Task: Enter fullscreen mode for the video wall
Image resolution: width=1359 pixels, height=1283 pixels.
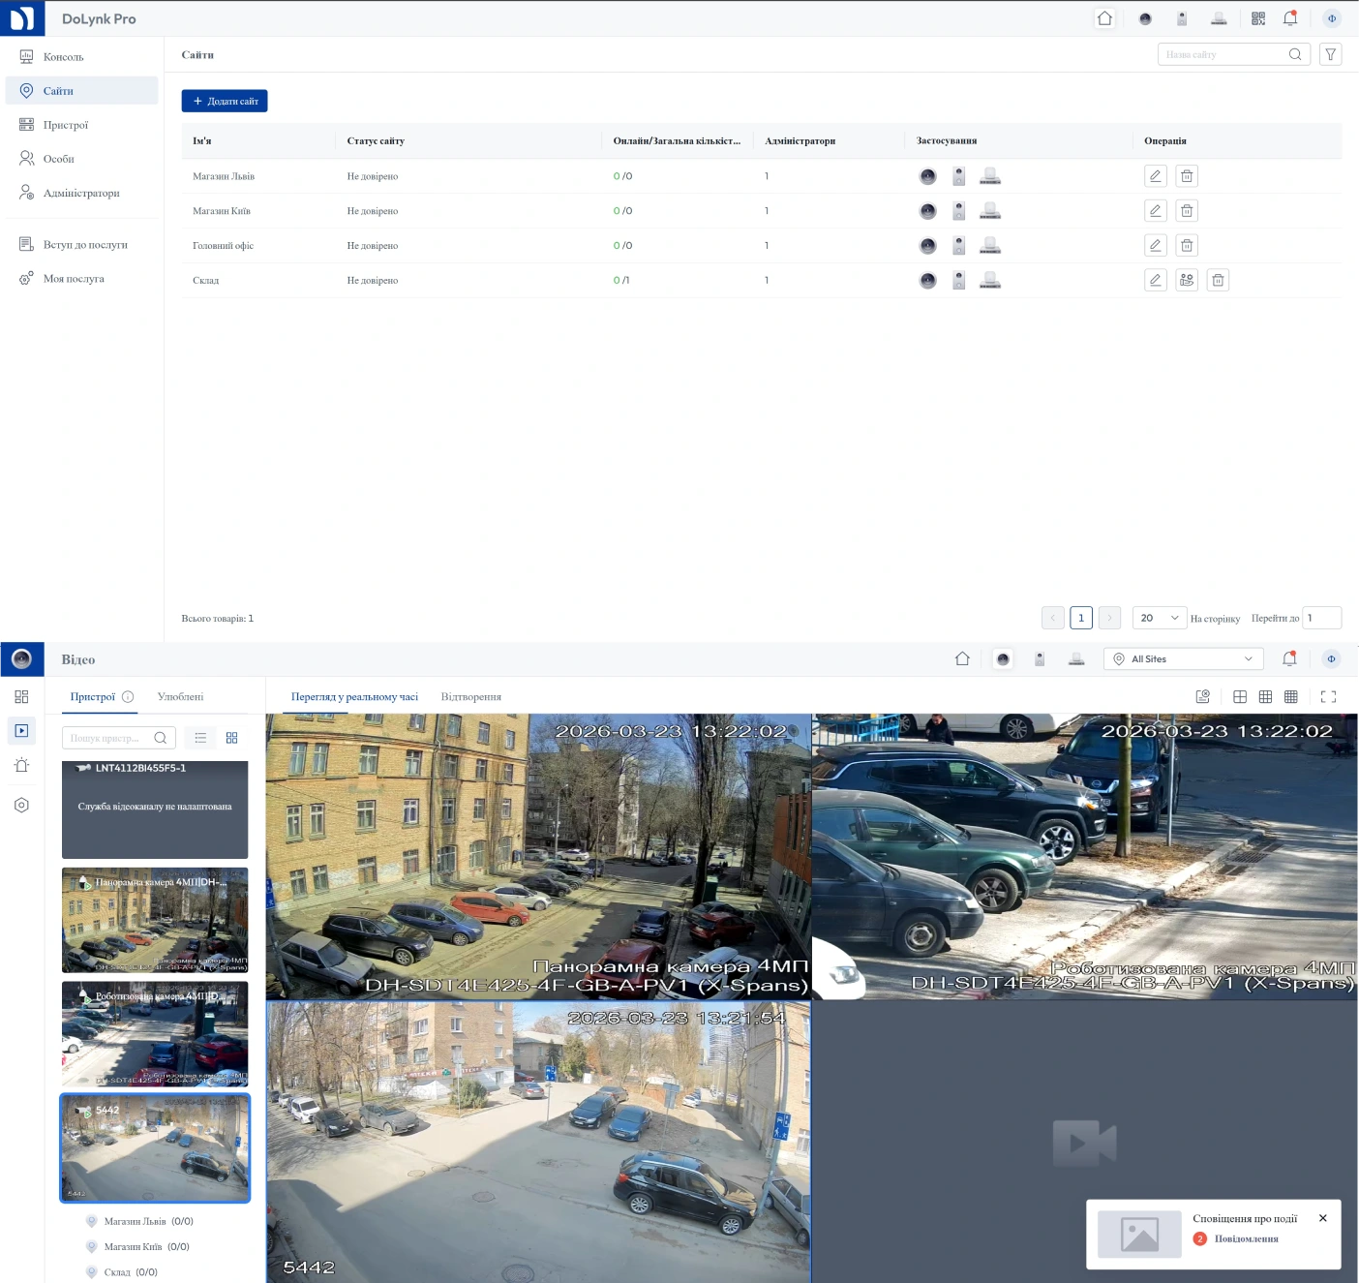Action: point(1328,696)
